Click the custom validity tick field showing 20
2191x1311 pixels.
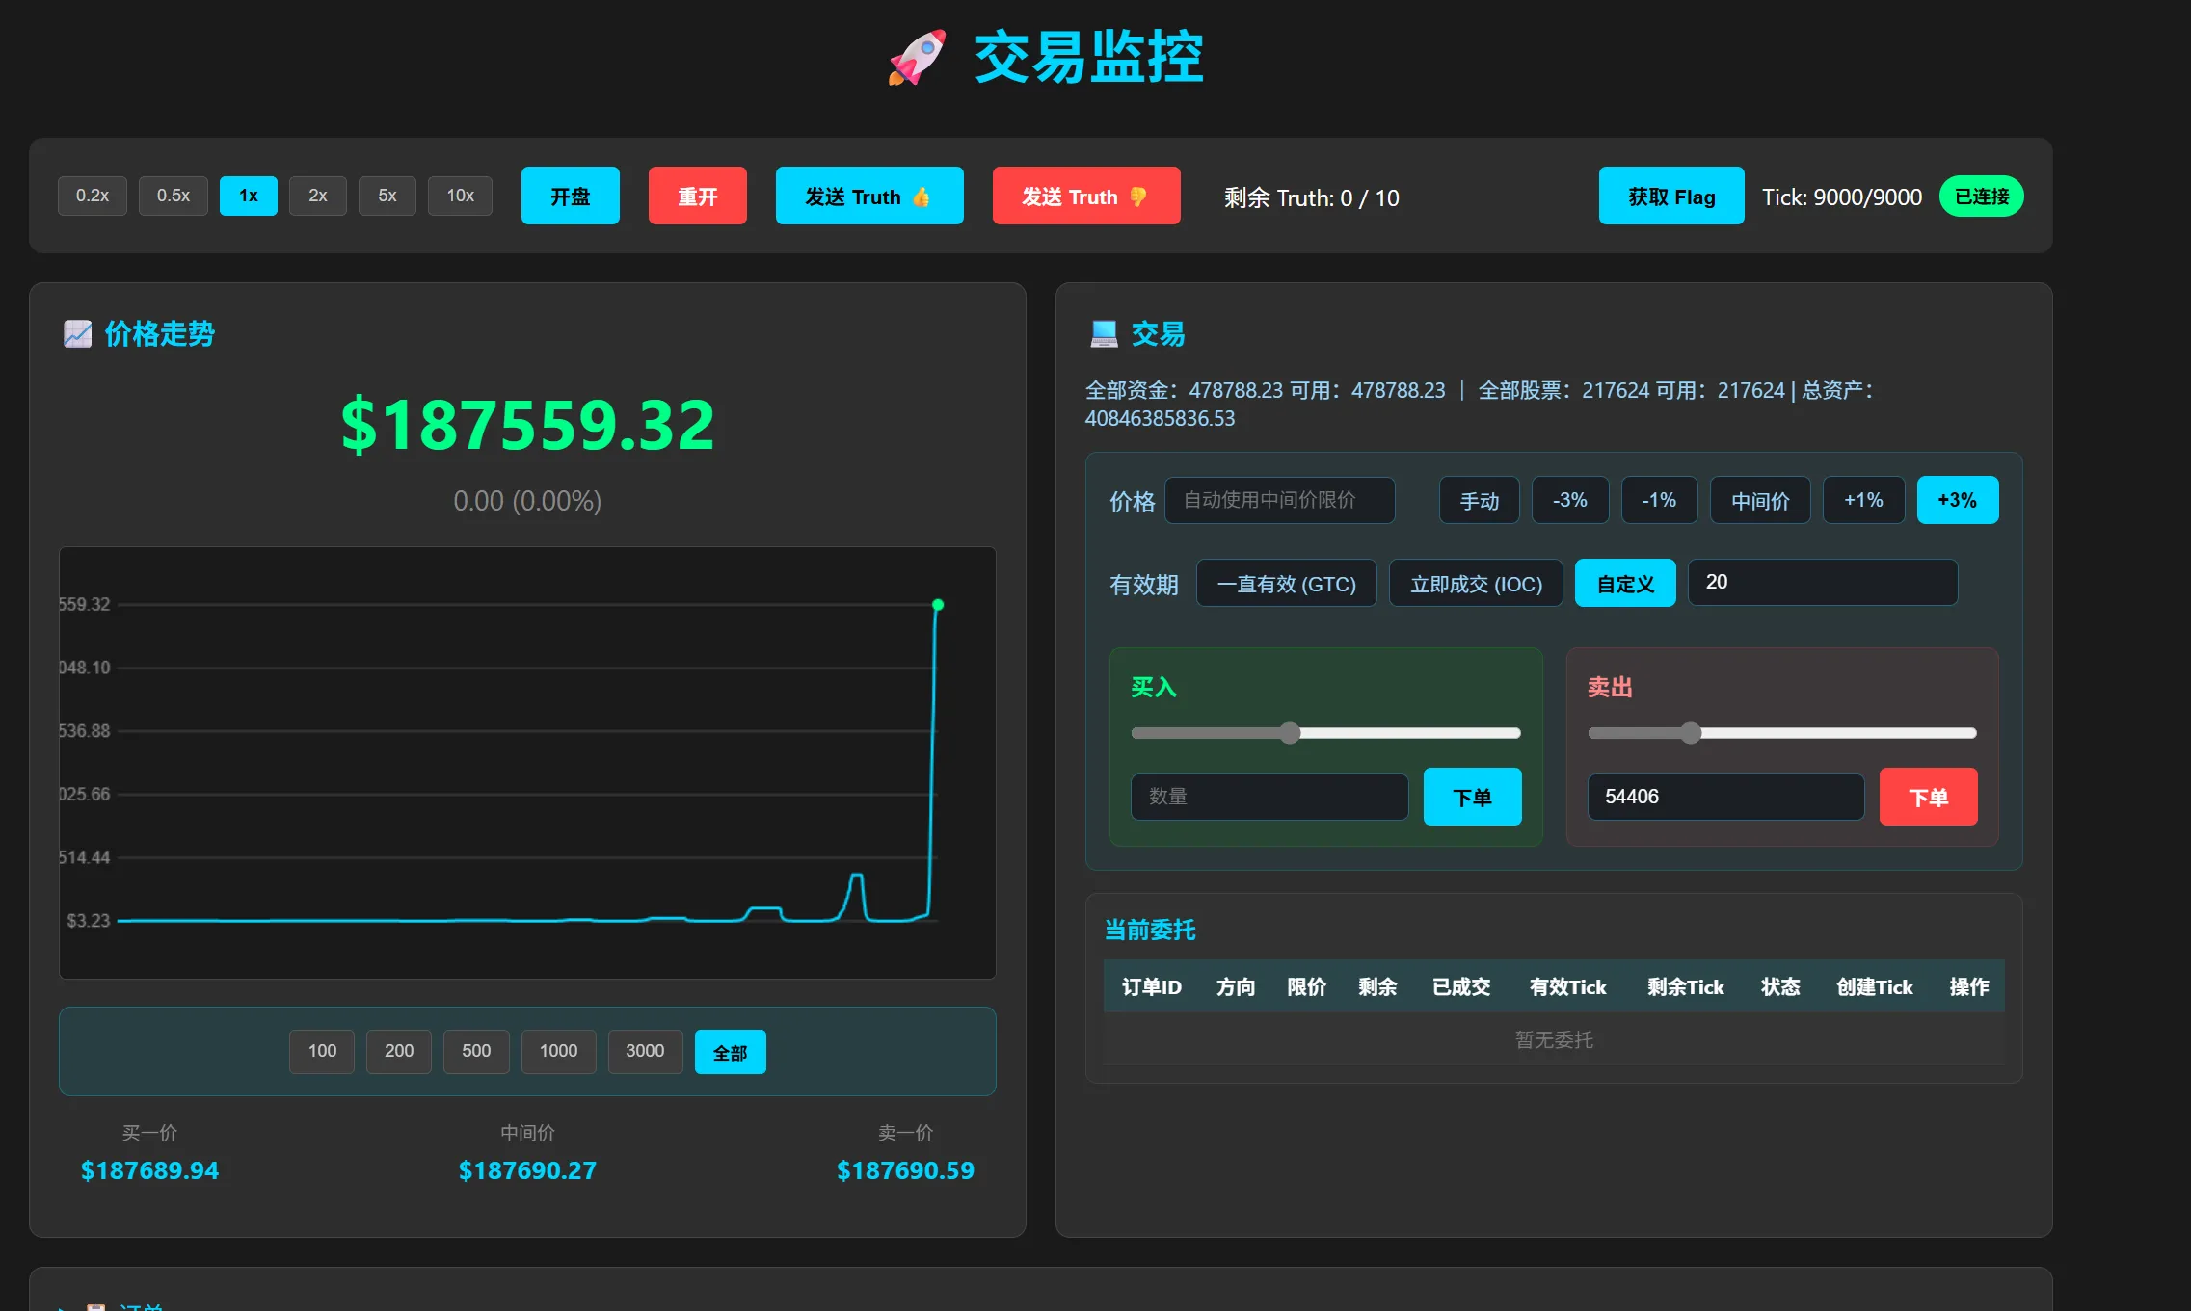coord(1822,583)
